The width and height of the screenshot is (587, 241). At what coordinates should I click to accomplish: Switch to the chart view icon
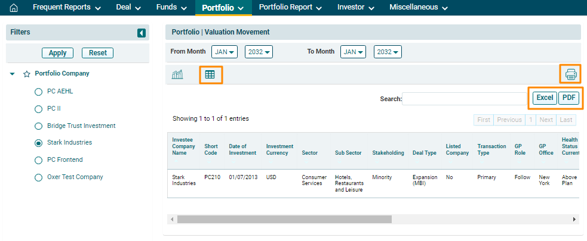[x=177, y=74]
